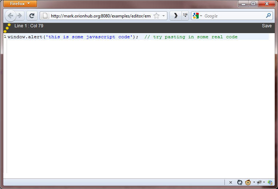Open the Greasemonkey dropdown arrow
The image size is (278, 189).
point(254,182)
